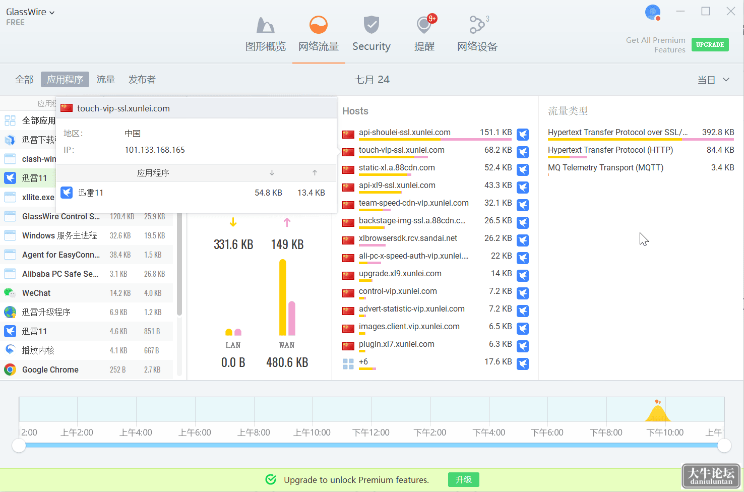Expand the +6 more hosts entry
The image size is (744, 492).
436,363
